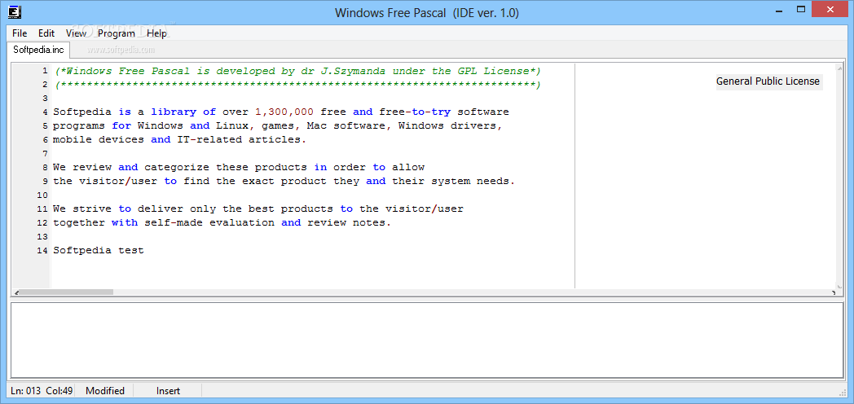Open the View menu
Viewport: 854px width, 404px height.
[77, 33]
